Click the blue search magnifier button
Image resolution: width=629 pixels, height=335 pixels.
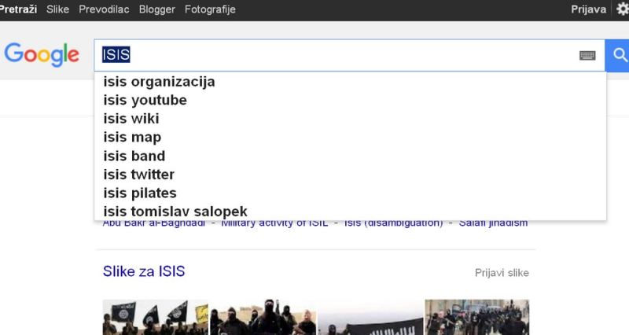tap(617, 55)
